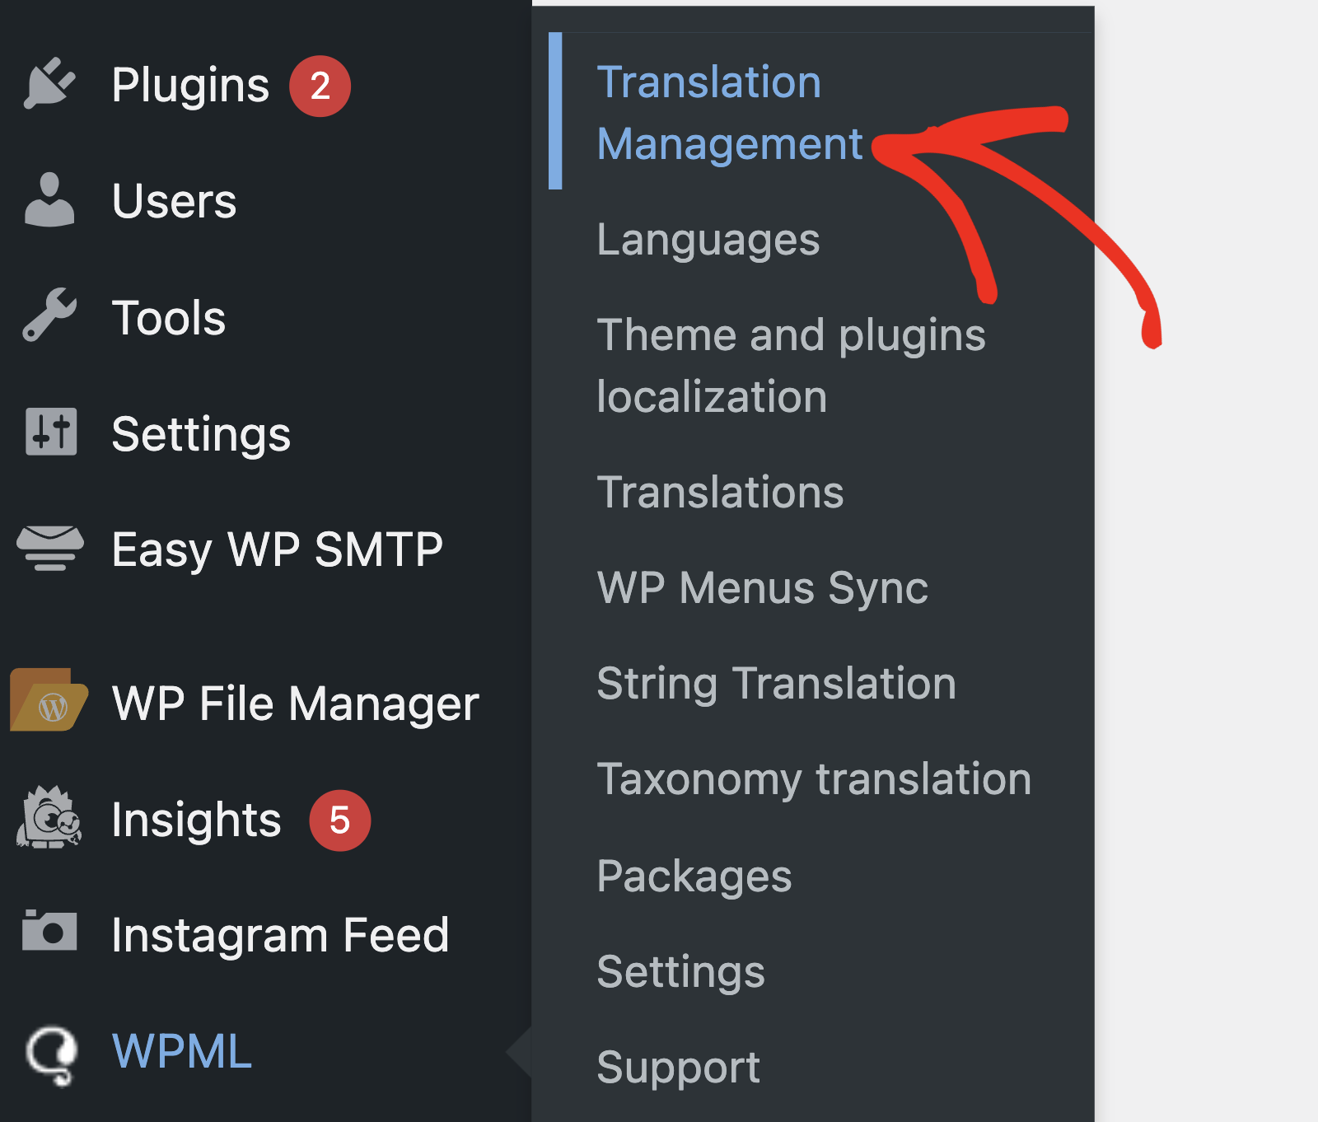Select String Translation
Screen dimensions: 1318x1122
click(x=776, y=683)
